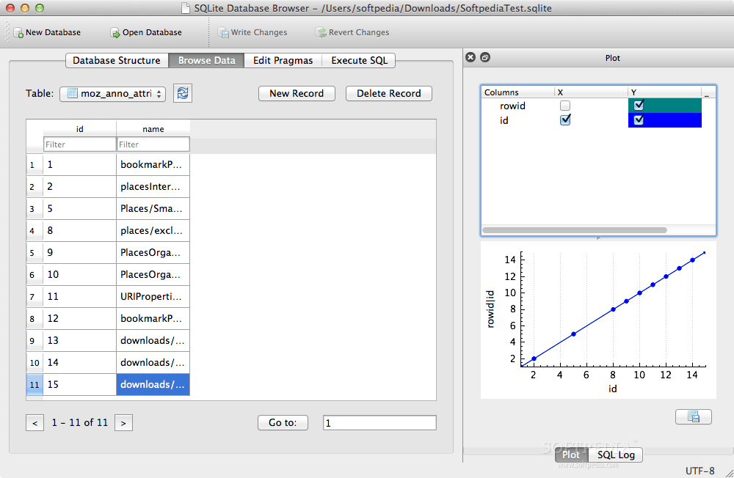Switch to the Execute SQL tab
The width and height of the screenshot is (734, 478).
click(x=358, y=60)
